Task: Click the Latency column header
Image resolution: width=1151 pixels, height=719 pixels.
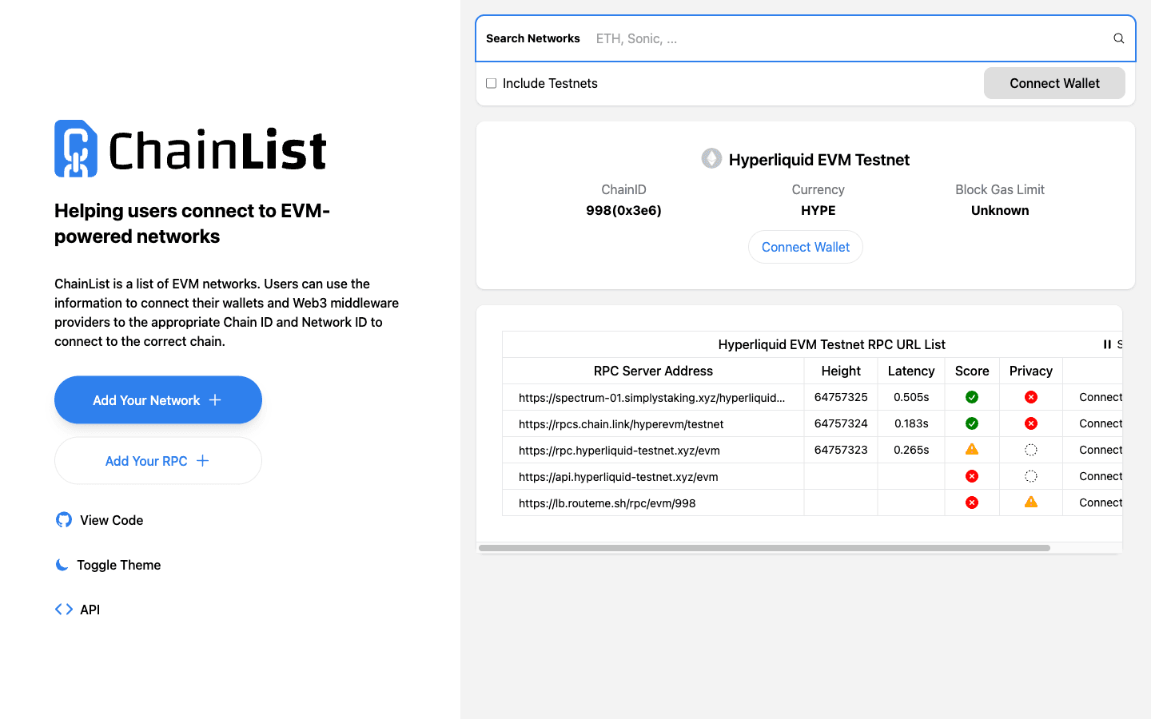Action: [x=911, y=371]
